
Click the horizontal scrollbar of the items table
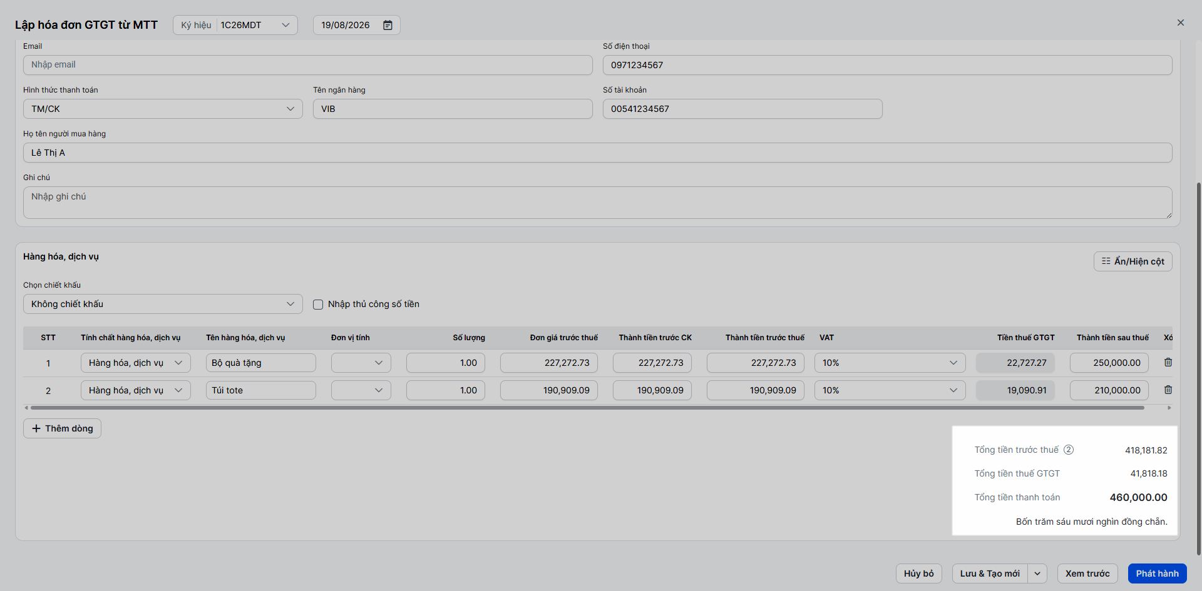click(x=587, y=408)
